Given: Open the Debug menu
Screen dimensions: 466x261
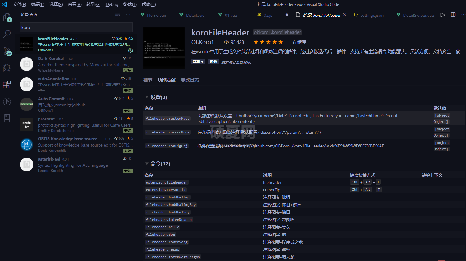Looking at the screenshot, I should tap(112, 4).
